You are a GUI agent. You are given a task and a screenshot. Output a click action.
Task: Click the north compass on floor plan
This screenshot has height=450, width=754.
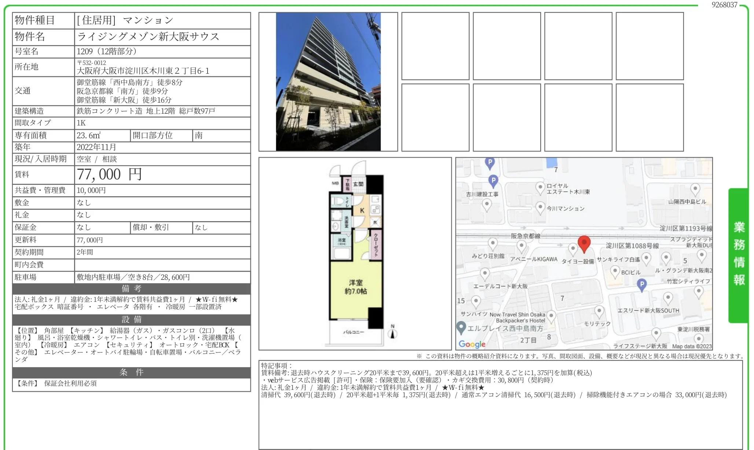[x=392, y=332]
